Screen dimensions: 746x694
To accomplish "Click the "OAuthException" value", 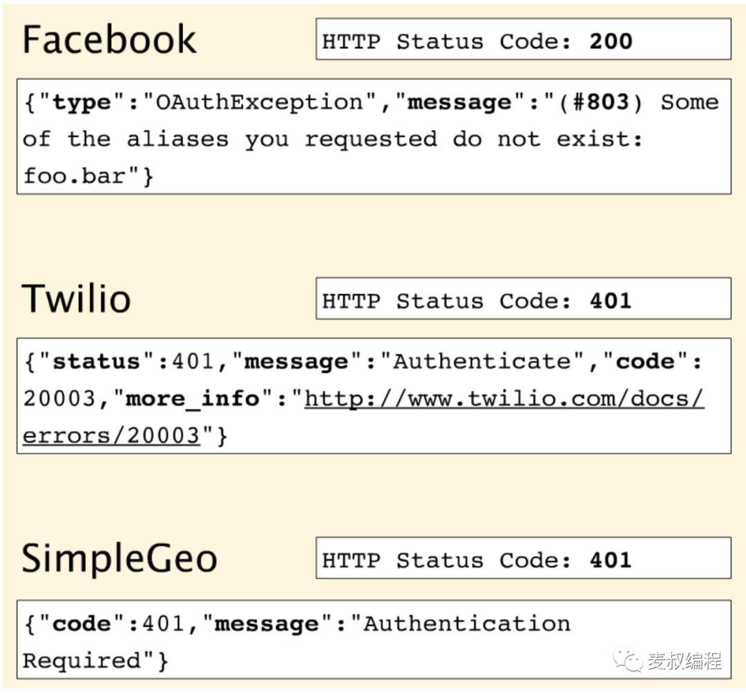I will (260, 102).
